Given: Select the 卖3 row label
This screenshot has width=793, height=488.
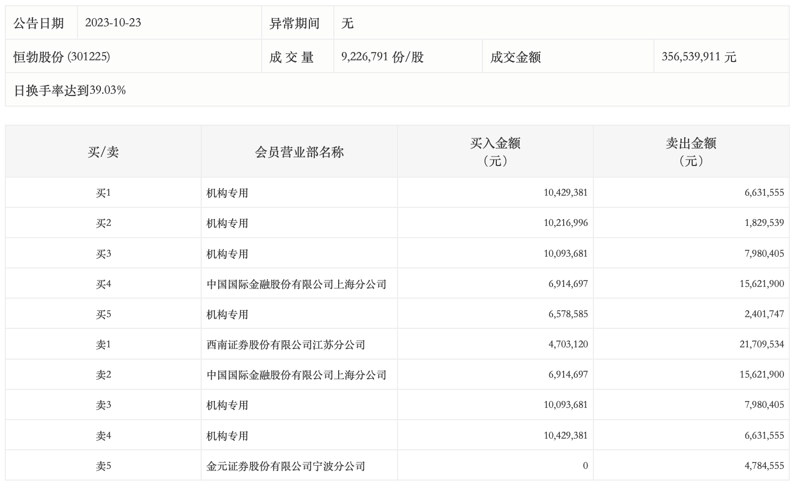Looking at the screenshot, I should pos(104,405).
